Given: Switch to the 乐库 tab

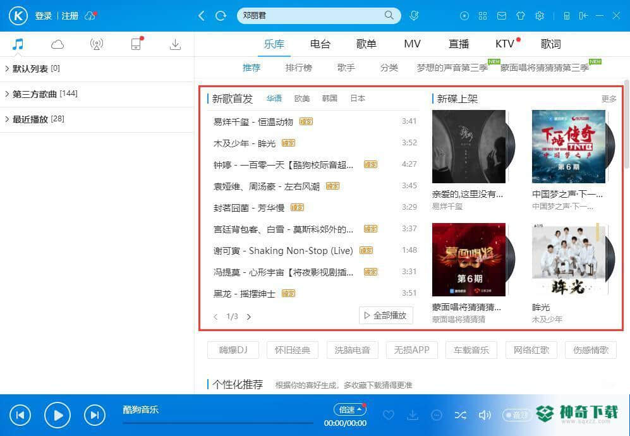Looking at the screenshot, I should [274, 44].
